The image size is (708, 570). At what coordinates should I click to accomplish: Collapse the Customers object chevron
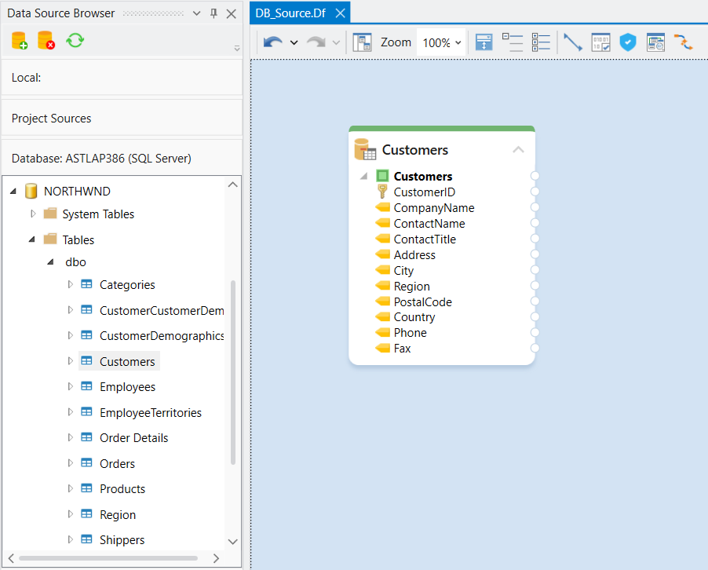point(518,149)
